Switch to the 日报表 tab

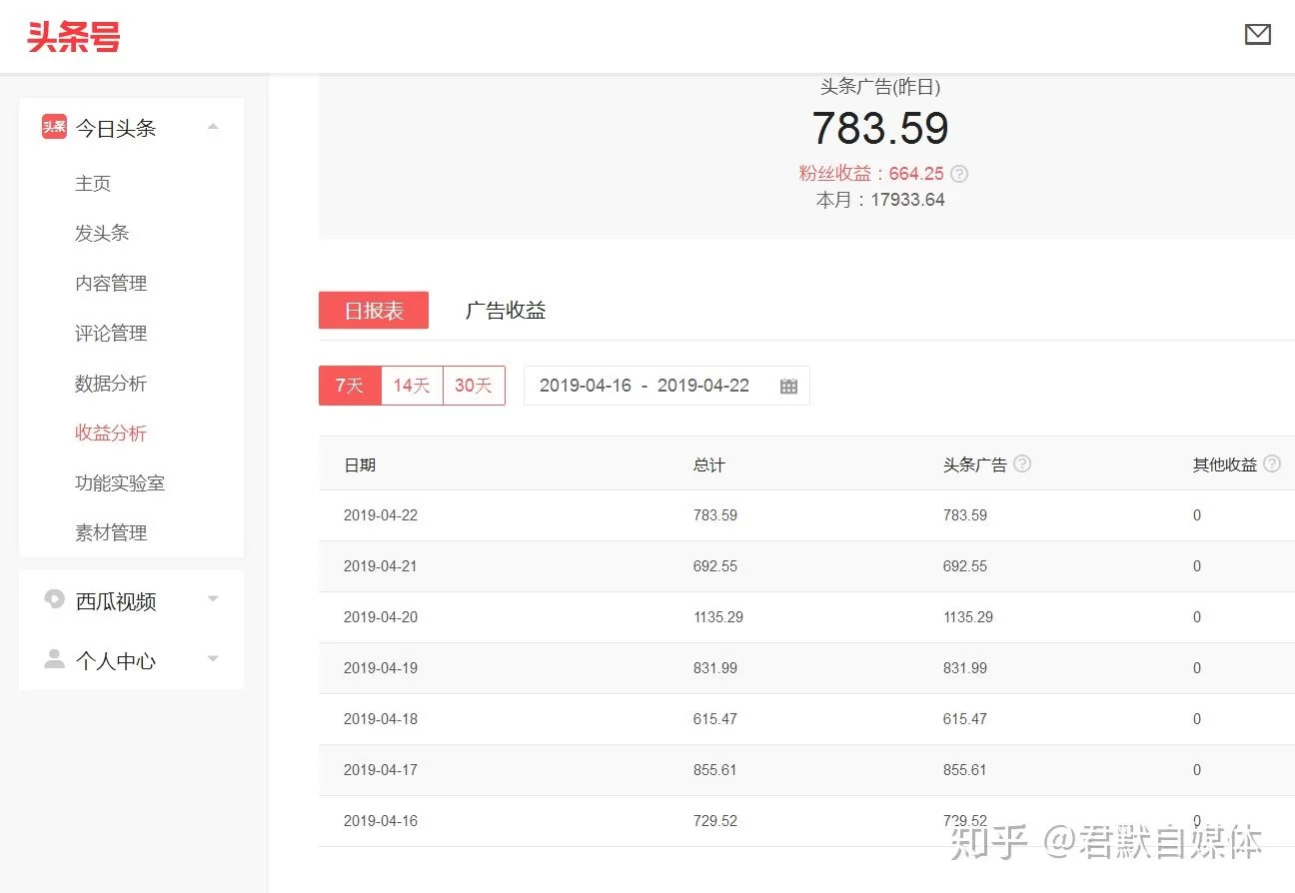[x=374, y=311]
